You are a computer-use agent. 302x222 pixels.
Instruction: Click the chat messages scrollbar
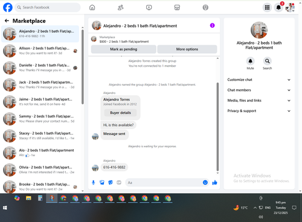[217, 127]
